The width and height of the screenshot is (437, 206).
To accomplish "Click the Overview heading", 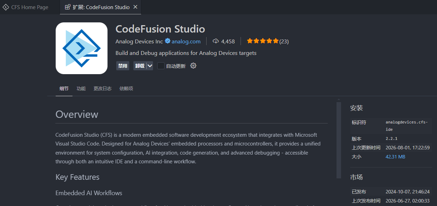I will click(77, 114).
